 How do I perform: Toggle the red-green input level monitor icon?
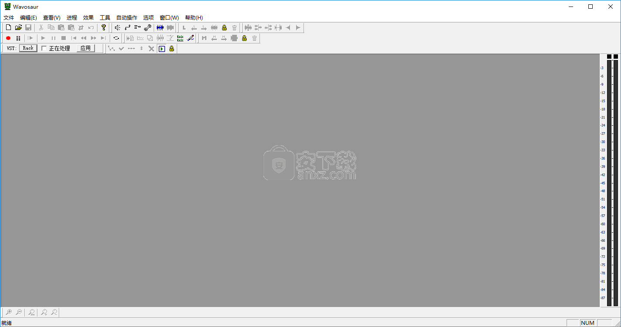click(x=18, y=38)
